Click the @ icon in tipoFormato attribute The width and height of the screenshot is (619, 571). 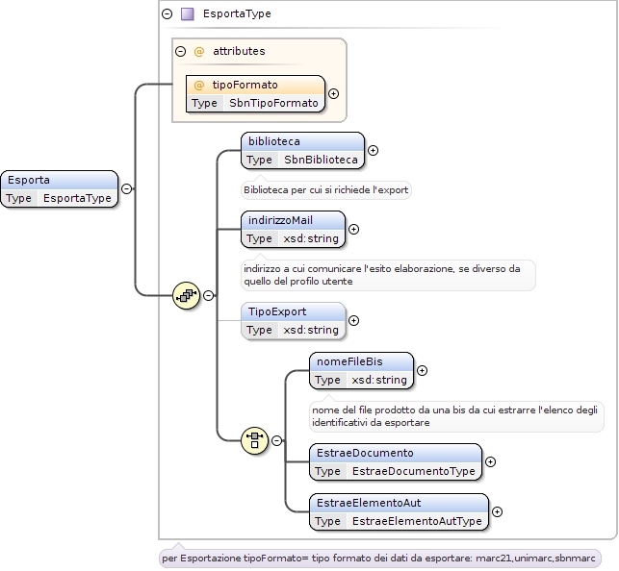pos(199,85)
